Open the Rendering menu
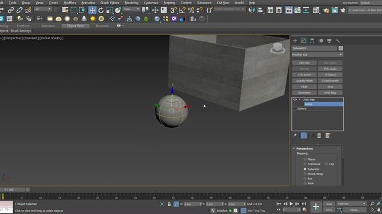Image resolution: width=382 pixels, height=214 pixels. pyautogui.click(x=131, y=3)
